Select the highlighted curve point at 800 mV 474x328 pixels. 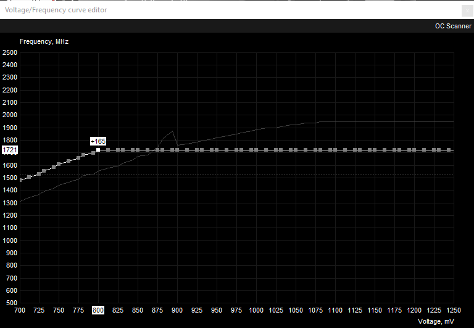click(x=98, y=150)
